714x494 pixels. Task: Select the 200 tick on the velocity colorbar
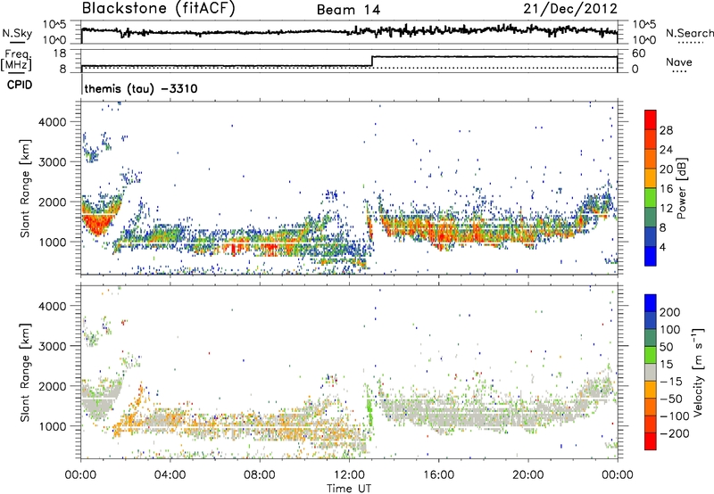point(670,312)
